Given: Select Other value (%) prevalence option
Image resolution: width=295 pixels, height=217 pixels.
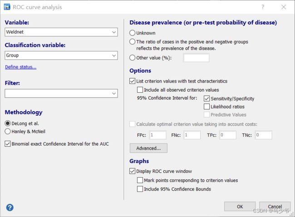Looking at the screenshot, I should pos(132,58).
